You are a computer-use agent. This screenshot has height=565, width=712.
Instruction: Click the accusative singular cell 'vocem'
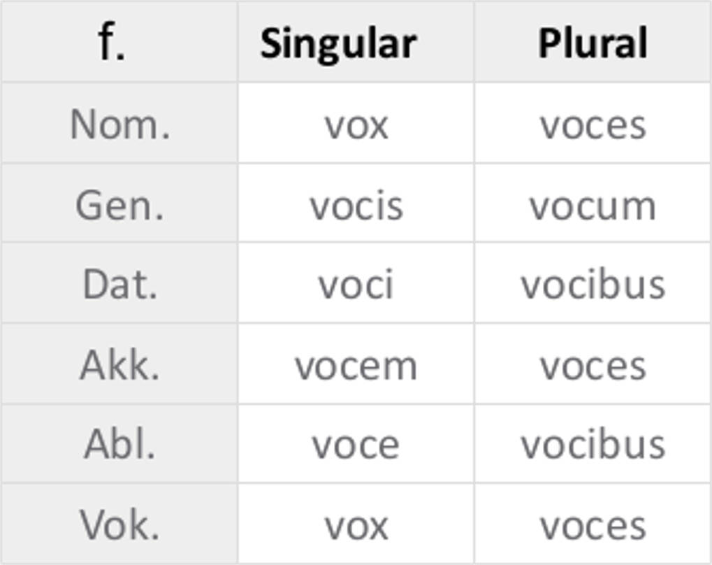(x=356, y=365)
